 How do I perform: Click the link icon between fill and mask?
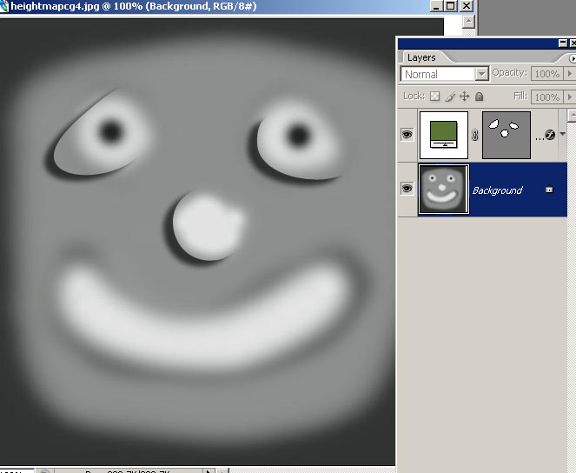(474, 135)
